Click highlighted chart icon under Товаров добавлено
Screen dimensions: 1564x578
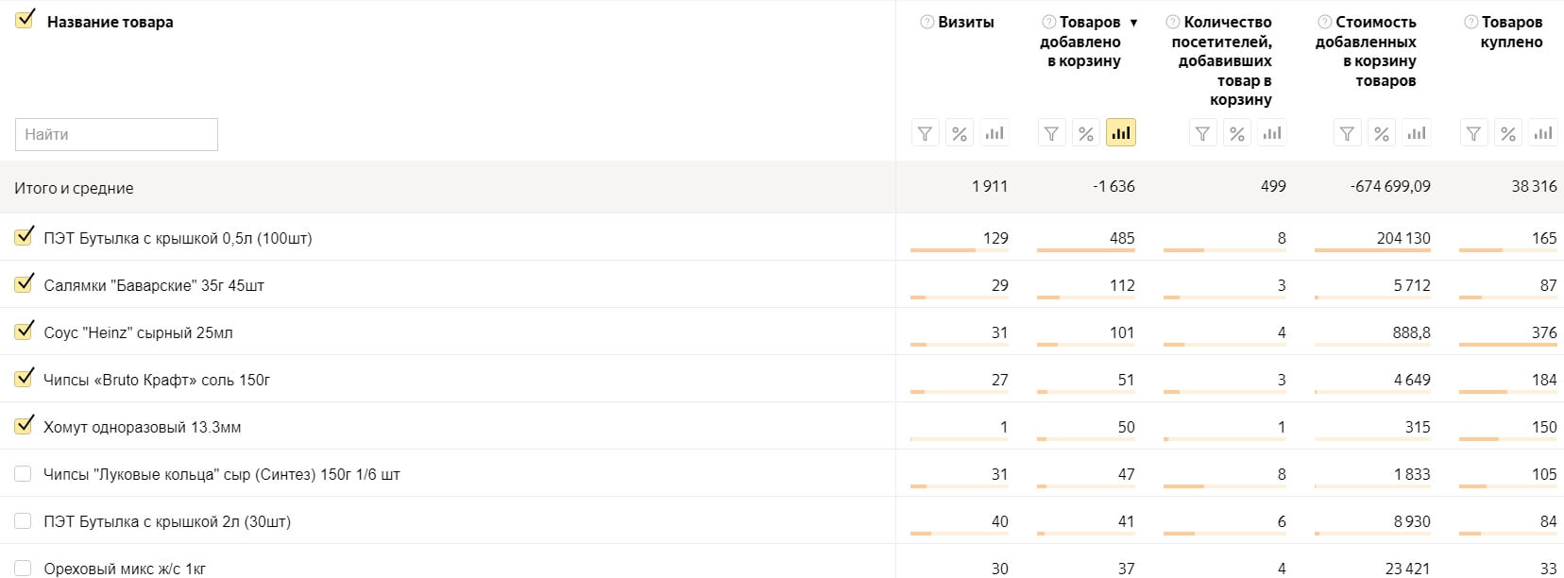pyautogui.click(x=1121, y=133)
